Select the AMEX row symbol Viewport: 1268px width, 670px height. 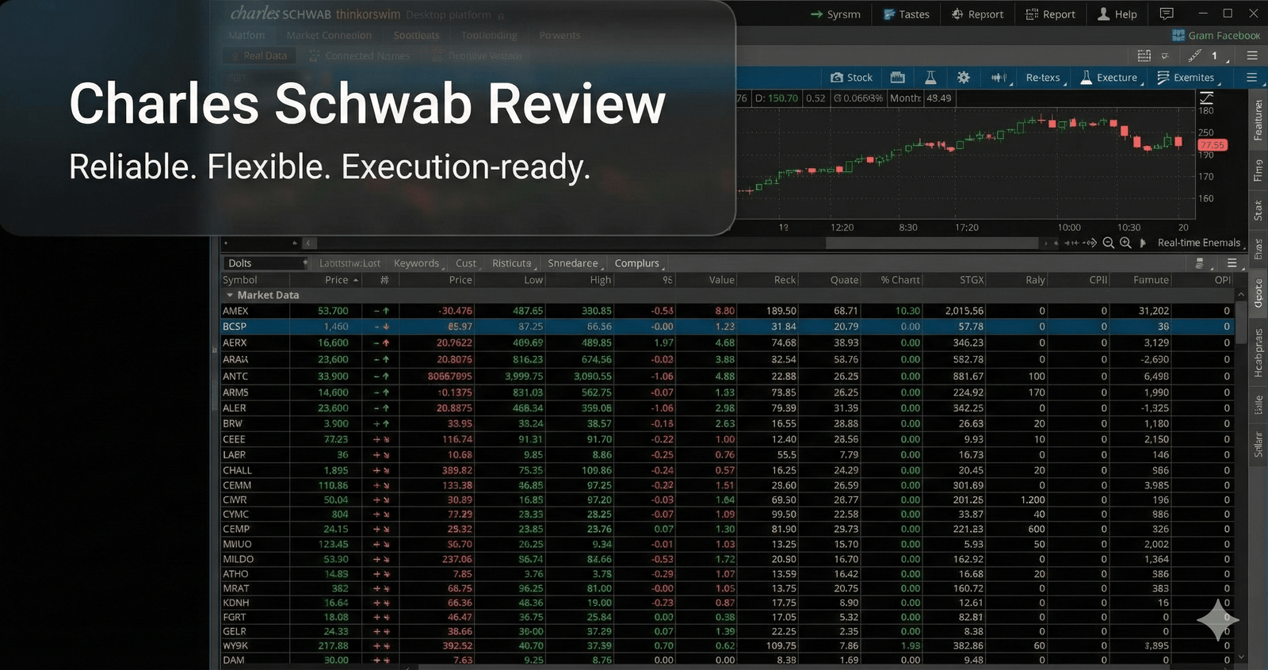pos(235,311)
